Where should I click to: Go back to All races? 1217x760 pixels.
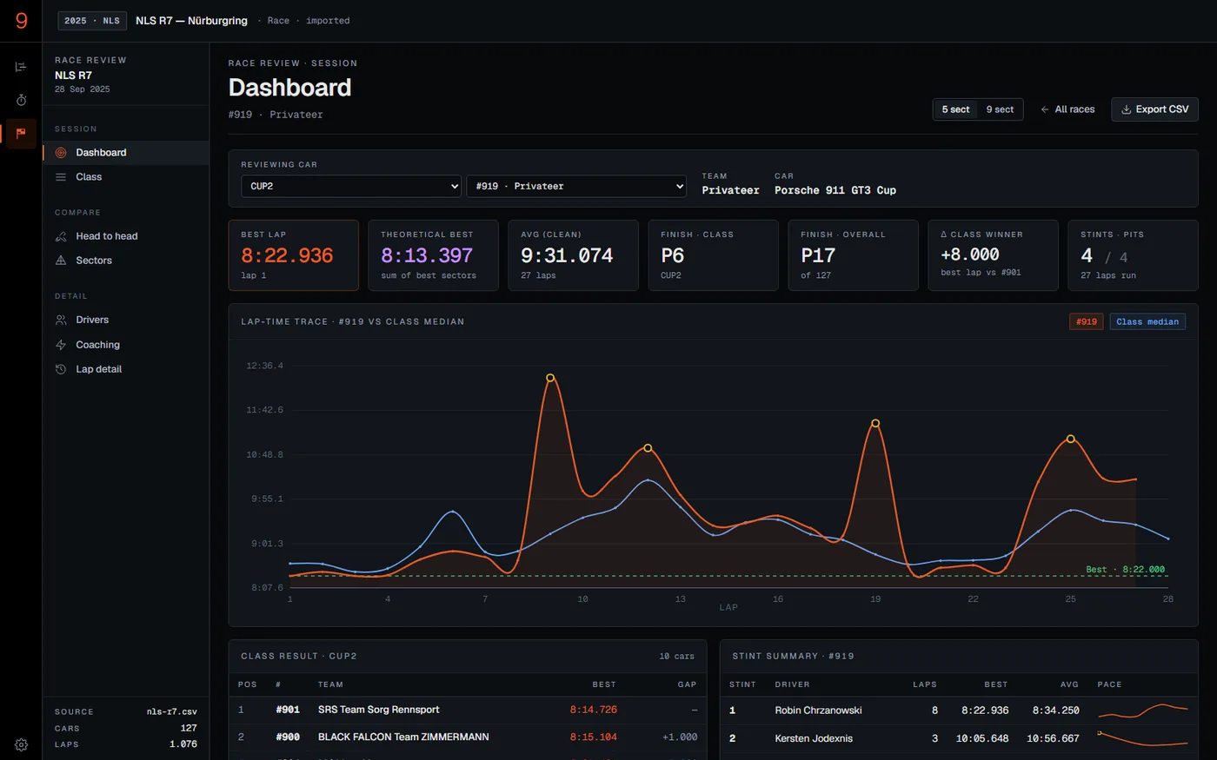(1067, 109)
